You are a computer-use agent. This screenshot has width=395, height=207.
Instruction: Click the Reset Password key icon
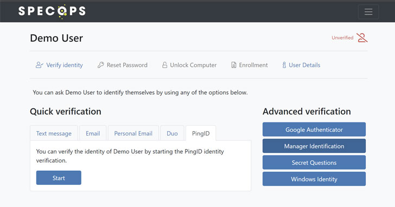100,65
